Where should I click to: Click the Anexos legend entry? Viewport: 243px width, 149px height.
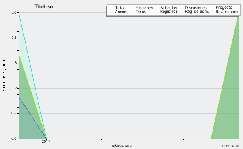tap(118, 12)
